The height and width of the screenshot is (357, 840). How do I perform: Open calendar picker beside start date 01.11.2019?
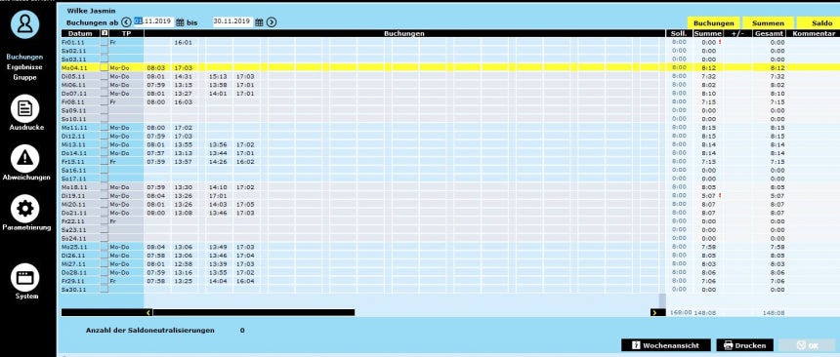180,22
